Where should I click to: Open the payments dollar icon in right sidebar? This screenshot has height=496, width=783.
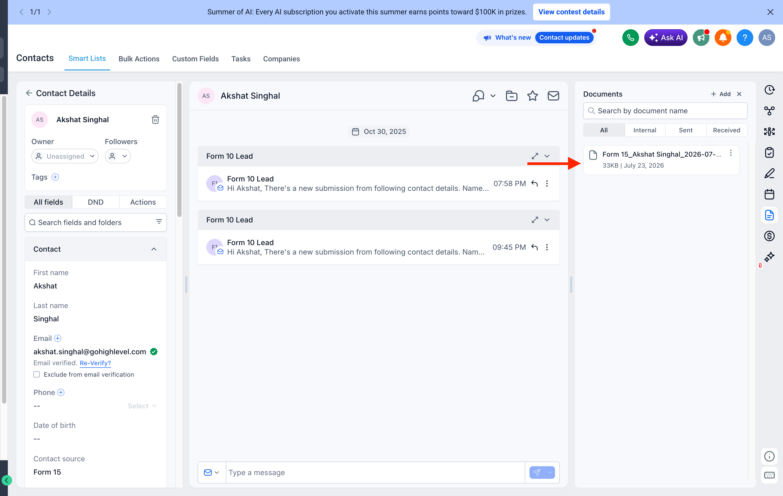(x=769, y=236)
